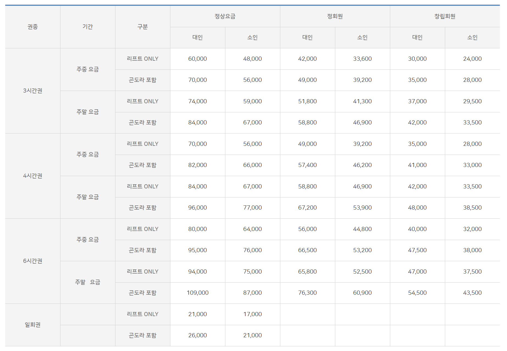Image resolution: width=507 pixels, height=351 pixels.
Task: Click the 26,000 일회권 곤도라 price
Action: tap(198, 335)
